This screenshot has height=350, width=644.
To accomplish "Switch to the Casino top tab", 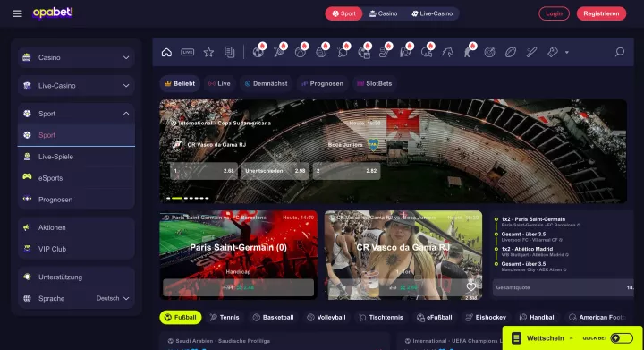I will (383, 13).
